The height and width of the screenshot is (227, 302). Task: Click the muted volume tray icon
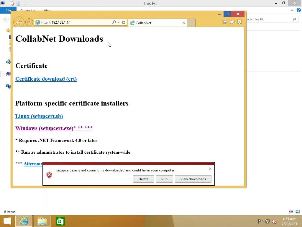(x=274, y=221)
